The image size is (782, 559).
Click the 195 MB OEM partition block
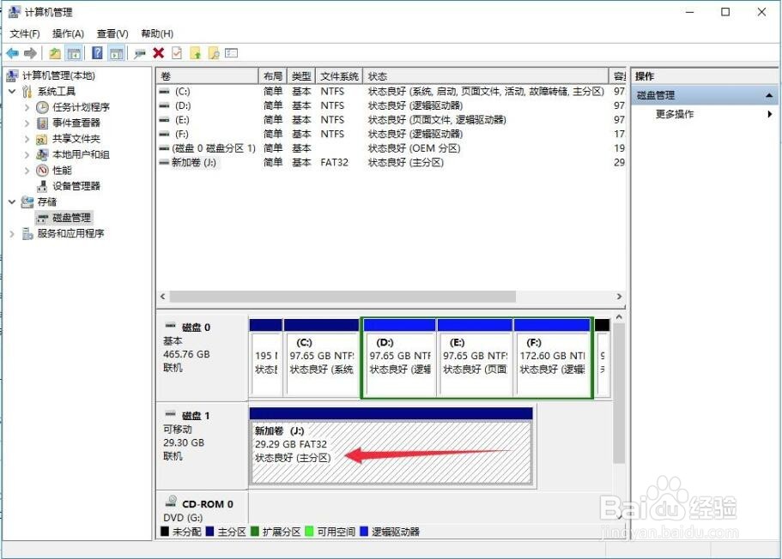coord(266,358)
